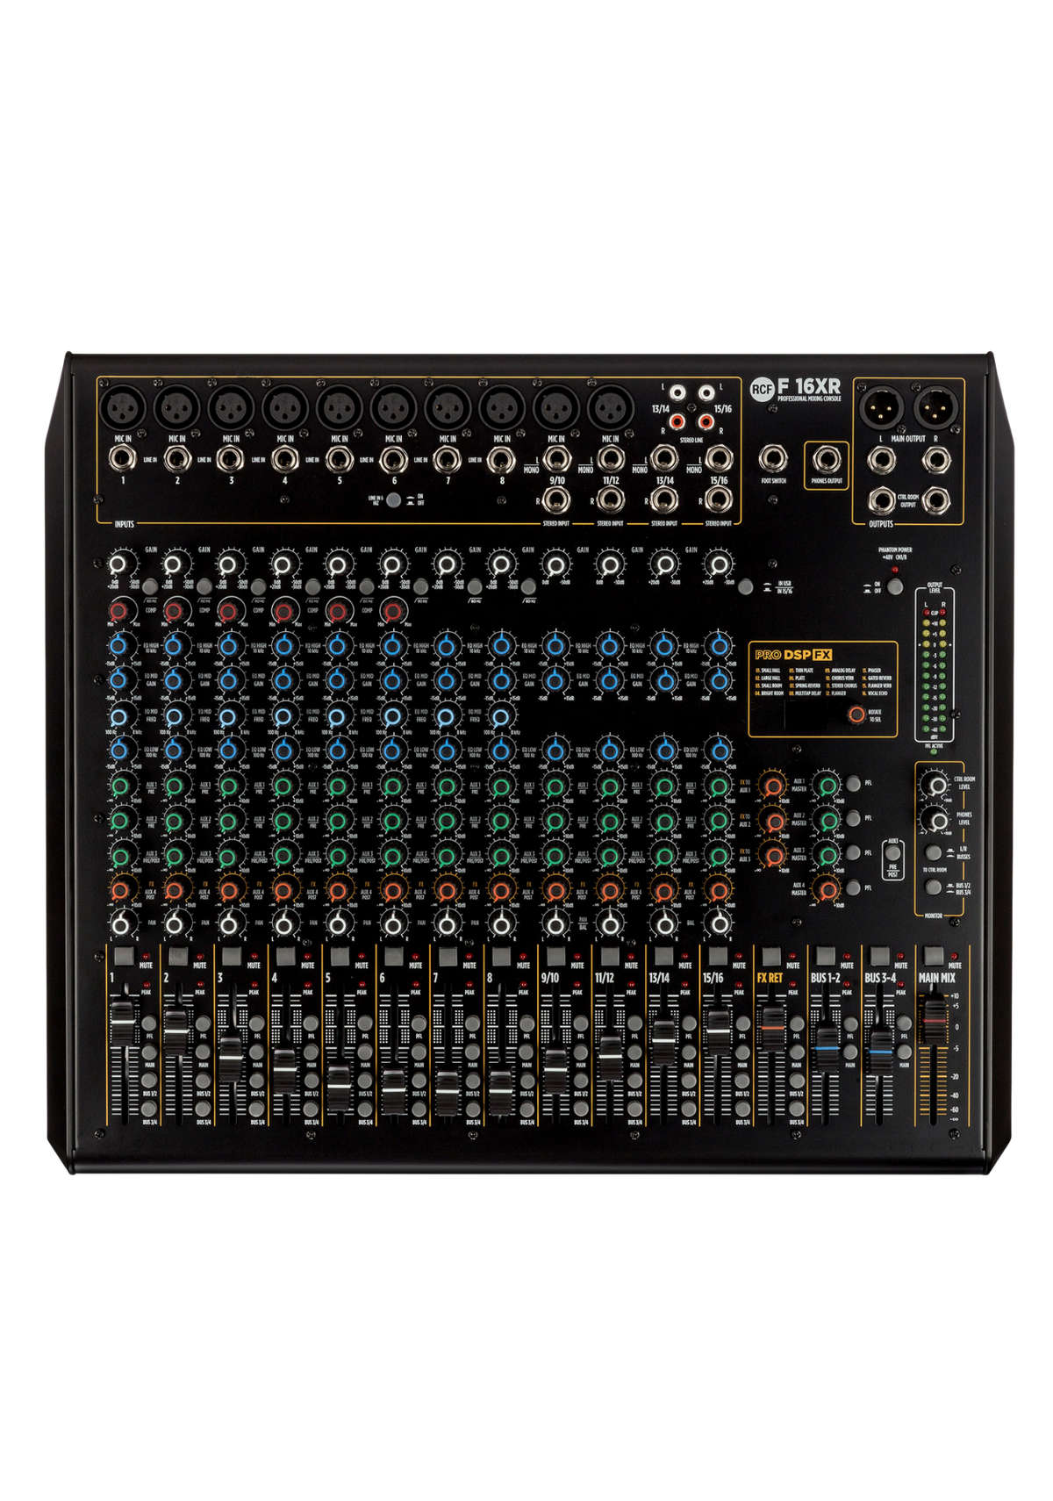The image size is (1053, 1501).
Task: Mute channel 4
Action: 284,958
